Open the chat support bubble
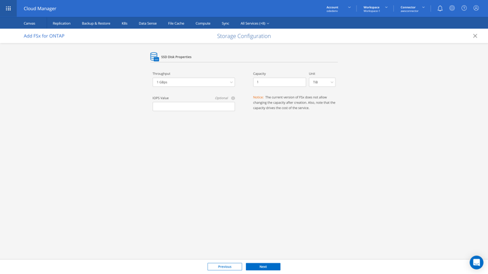Image resolution: width=488 pixels, height=274 pixels. 477,263
